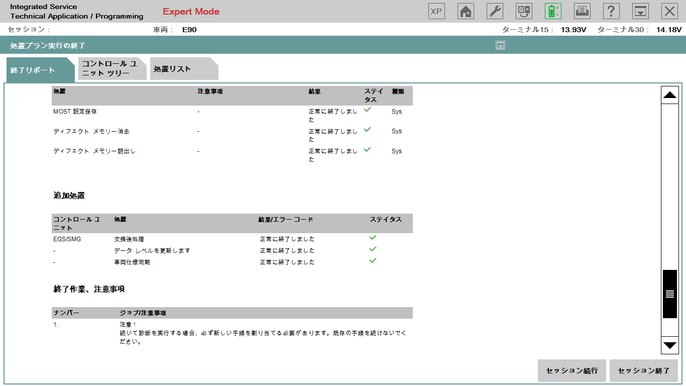686x386 pixels.
Task: Click the green checkmark for MOST 設定保存
Action: (368, 110)
